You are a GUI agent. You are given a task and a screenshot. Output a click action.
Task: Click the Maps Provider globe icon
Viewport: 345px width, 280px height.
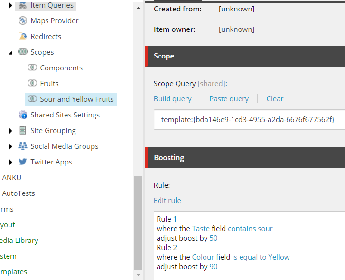pos(23,20)
